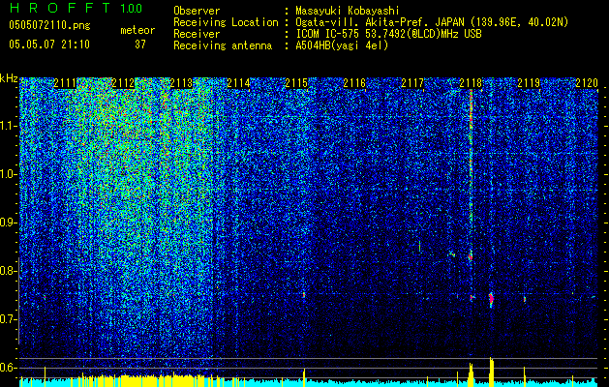Click the kHz axis unit label
Image resolution: width=609 pixels, height=387 pixels.
click(9, 78)
